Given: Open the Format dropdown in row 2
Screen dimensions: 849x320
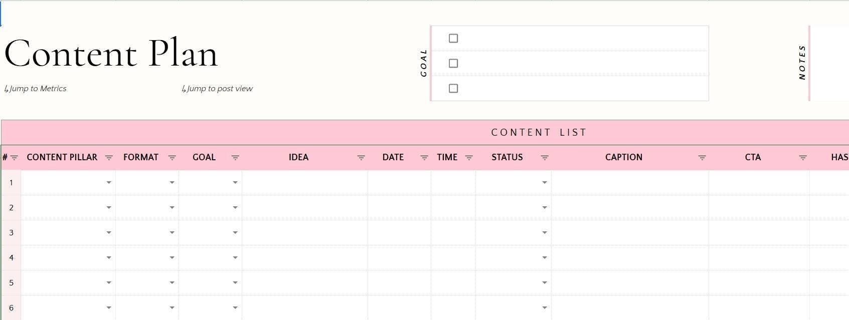Looking at the screenshot, I should 172,208.
